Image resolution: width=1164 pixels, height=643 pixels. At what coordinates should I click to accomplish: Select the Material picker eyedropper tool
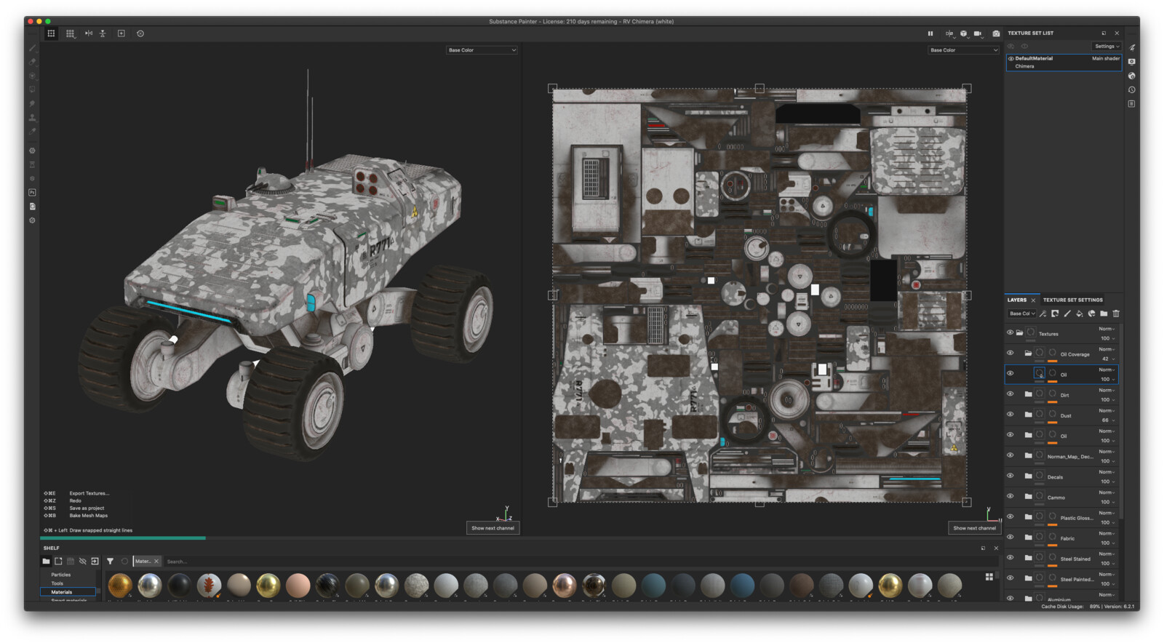[x=32, y=131]
